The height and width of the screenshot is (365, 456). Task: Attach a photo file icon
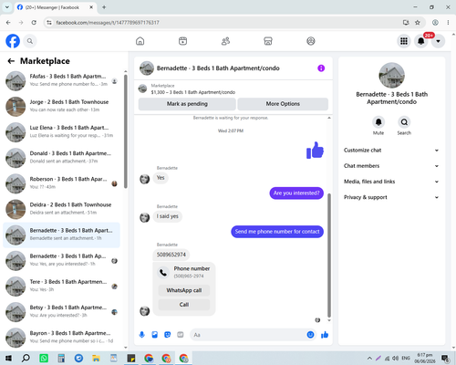[x=155, y=335]
